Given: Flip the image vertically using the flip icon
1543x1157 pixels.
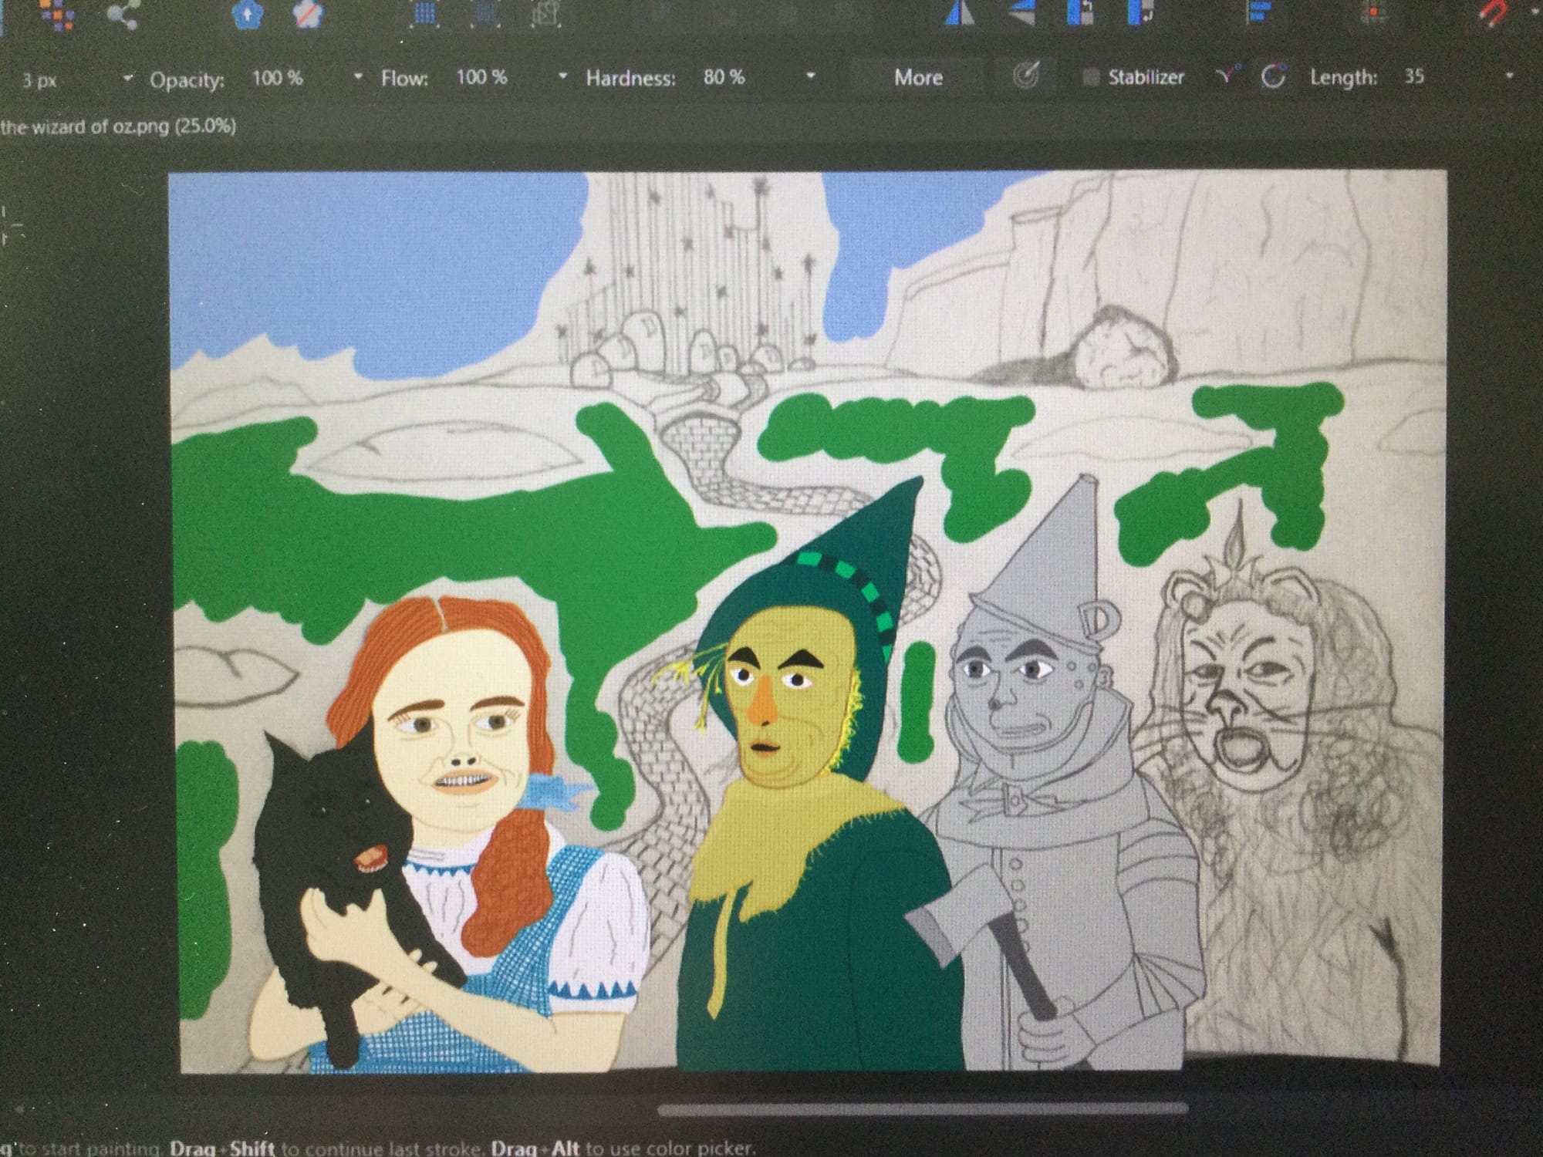Looking at the screenshot, I should pos(1021,13).
